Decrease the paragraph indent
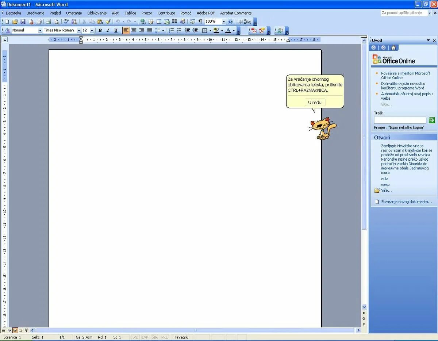This screenshot has height=341, width=438. [187, 30]
